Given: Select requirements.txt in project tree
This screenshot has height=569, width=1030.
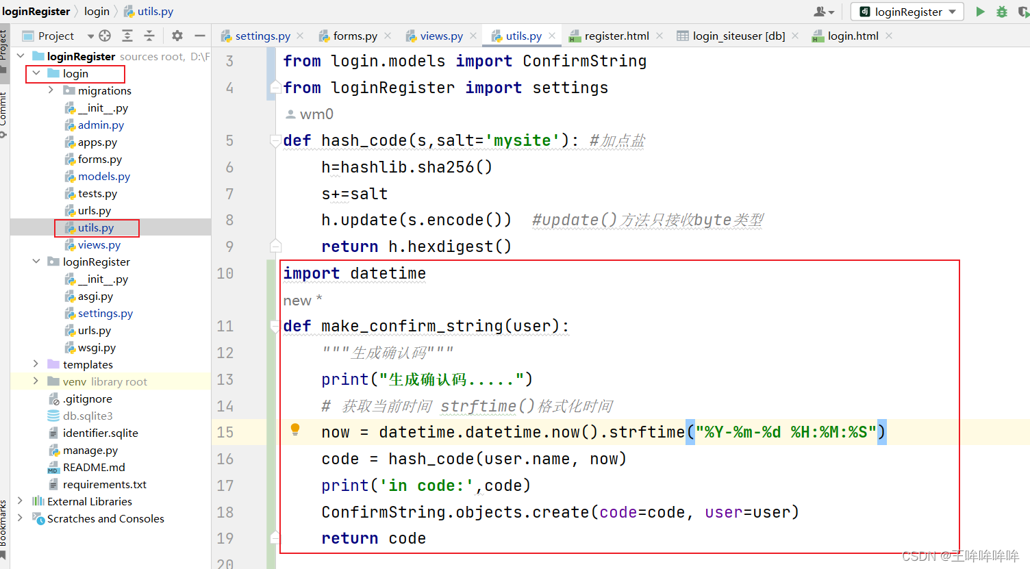Looking at the screenshot, I should point(104,484).
